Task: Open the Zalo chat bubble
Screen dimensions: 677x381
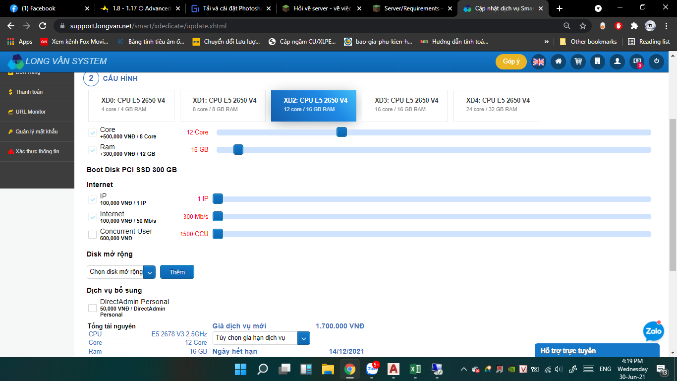Action: click(x=653, y=332)
